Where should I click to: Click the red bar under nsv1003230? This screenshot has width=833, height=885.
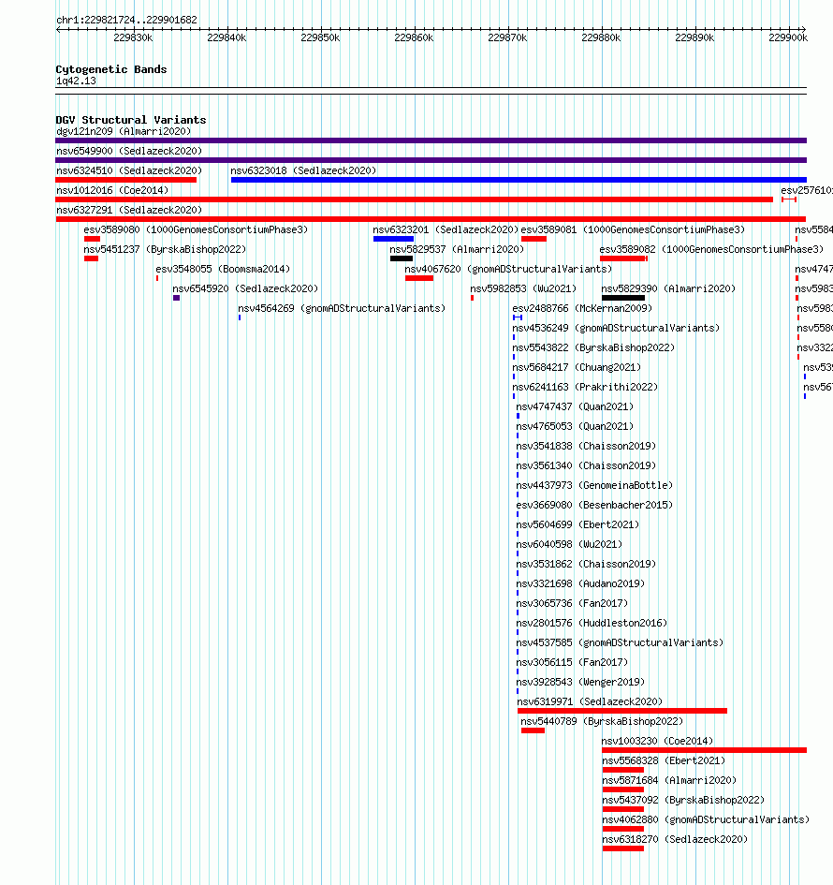705,750
